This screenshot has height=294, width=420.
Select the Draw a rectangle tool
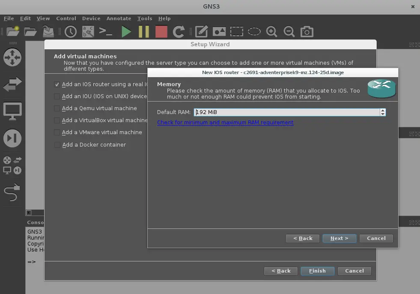(236, 31)
